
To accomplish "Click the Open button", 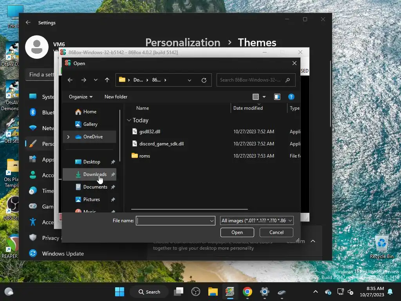I will pos(237,232).
